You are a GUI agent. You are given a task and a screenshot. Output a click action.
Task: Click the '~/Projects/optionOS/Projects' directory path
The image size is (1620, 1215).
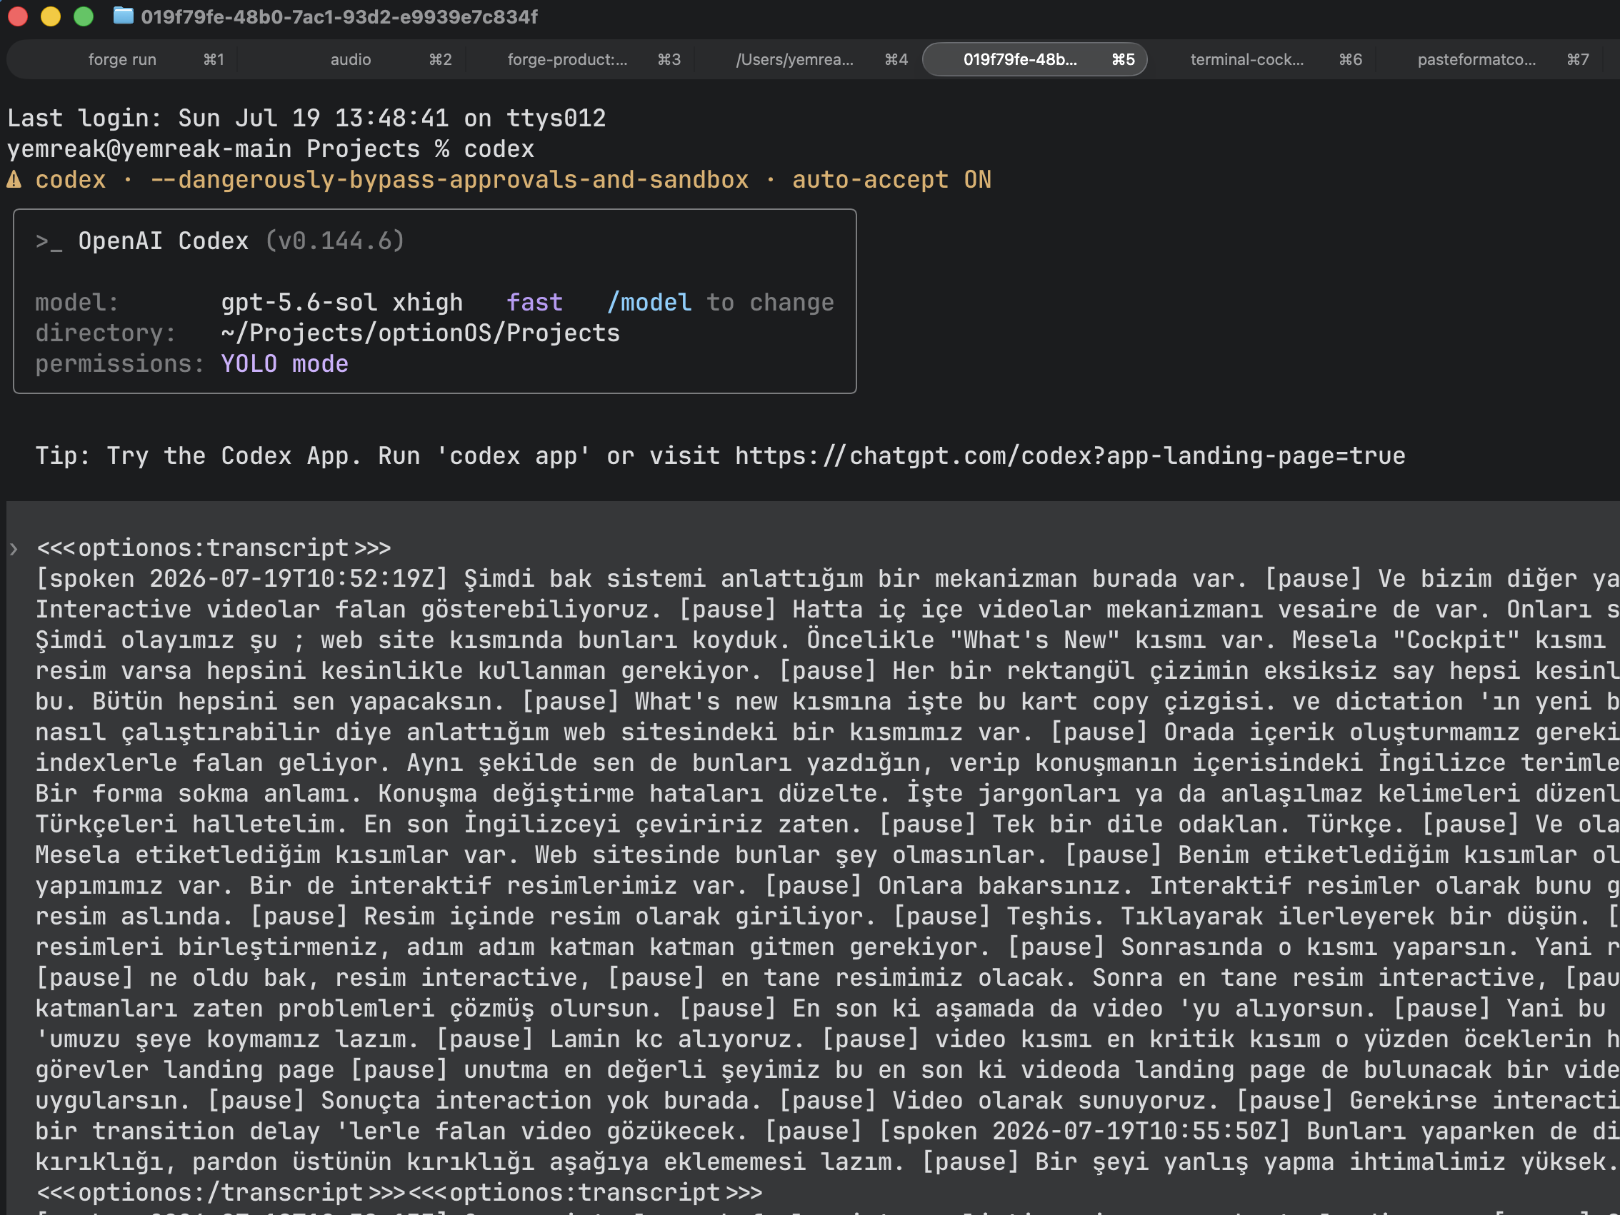(421, 333)
